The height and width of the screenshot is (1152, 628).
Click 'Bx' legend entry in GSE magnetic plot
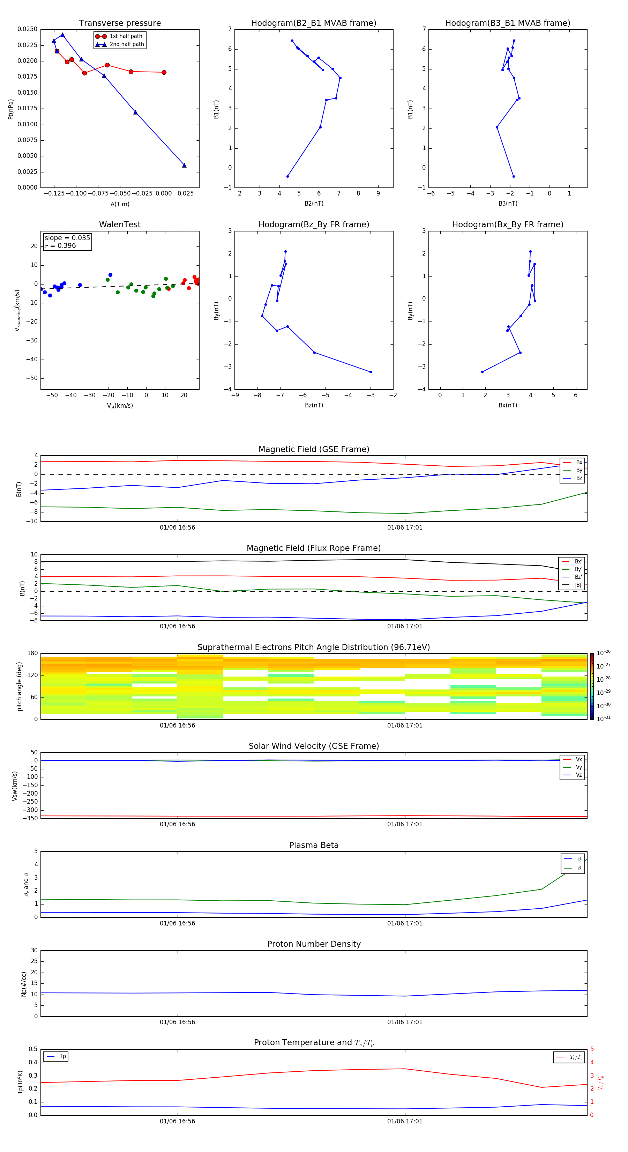click(573, 463)
